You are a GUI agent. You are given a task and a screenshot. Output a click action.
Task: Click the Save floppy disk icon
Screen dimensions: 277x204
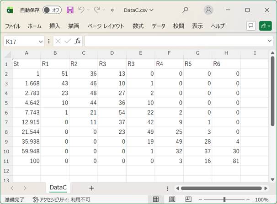(70, 10)
